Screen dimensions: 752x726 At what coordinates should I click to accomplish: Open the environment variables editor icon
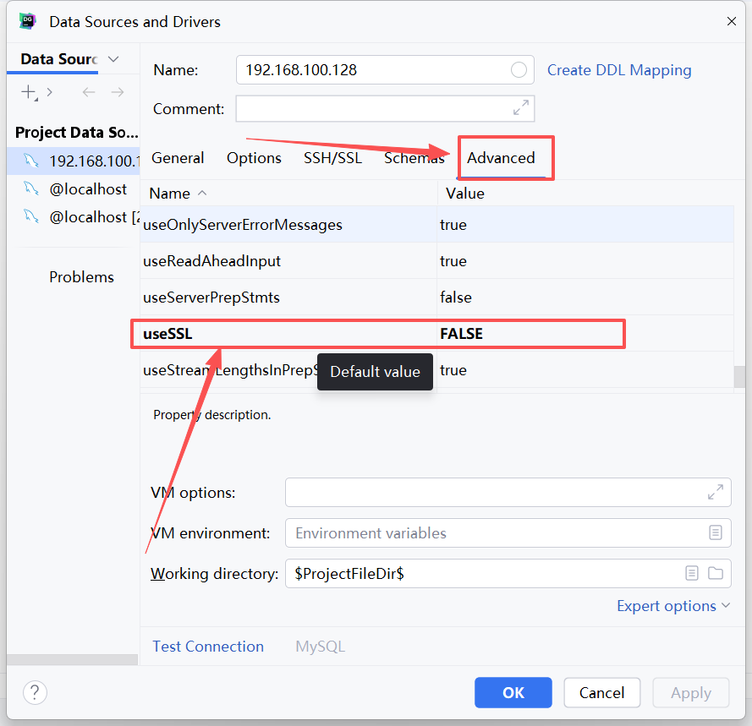(x=715, y=532)
